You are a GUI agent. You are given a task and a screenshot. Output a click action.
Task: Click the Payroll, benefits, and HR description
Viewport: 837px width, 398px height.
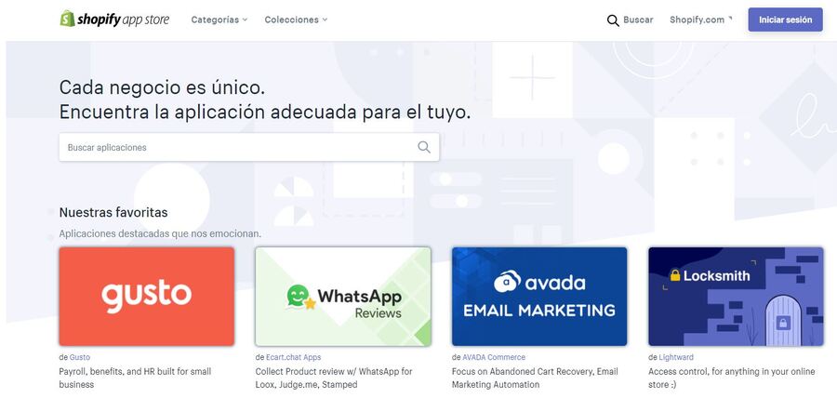tap(135, 378)
